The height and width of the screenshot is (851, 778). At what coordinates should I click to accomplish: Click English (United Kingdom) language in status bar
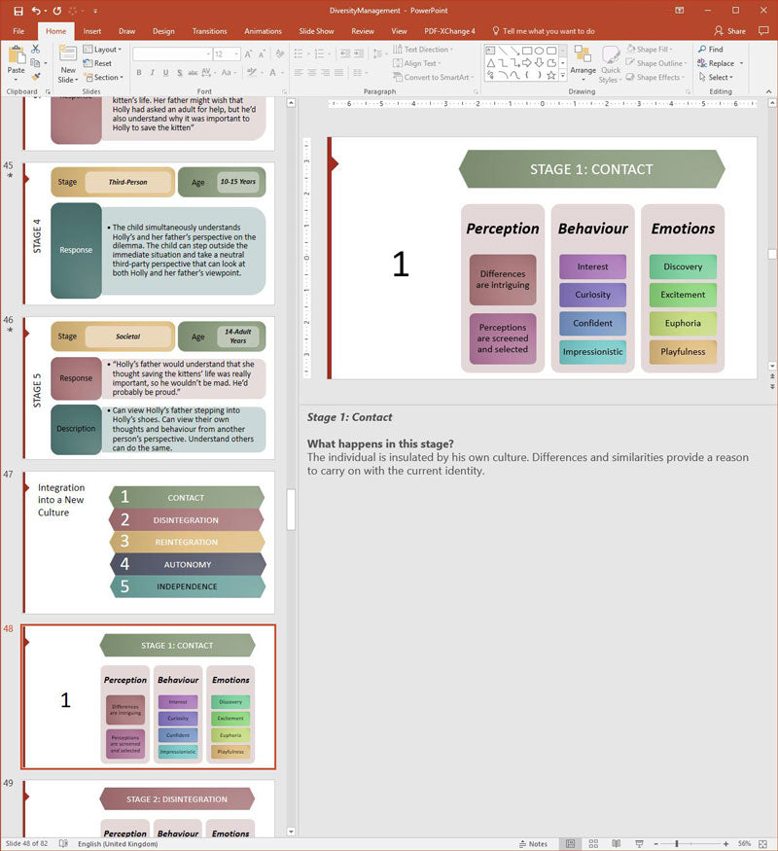tap(118, 844)
